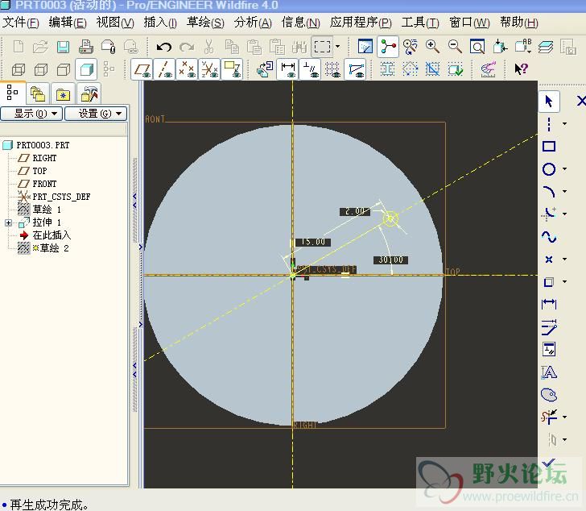Select the sketcher Text tool
586x511 pixels.
pyautogui.click(x=549, y=372)
